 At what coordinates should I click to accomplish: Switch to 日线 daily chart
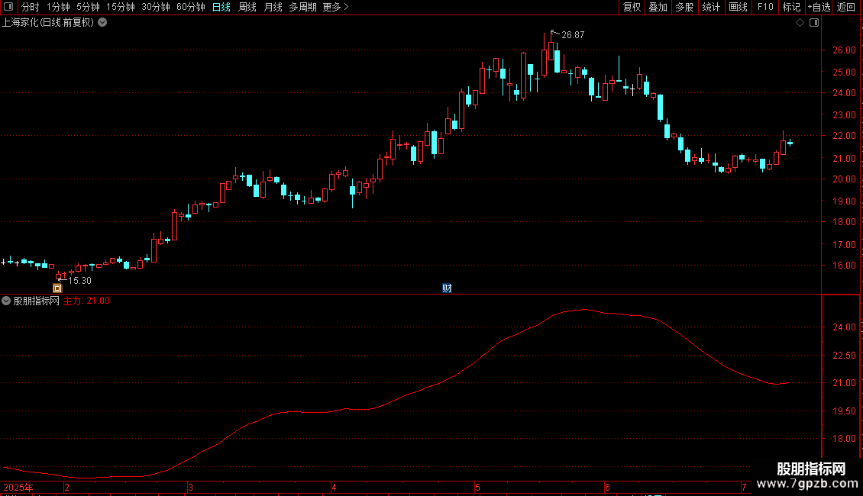point(221,7)
